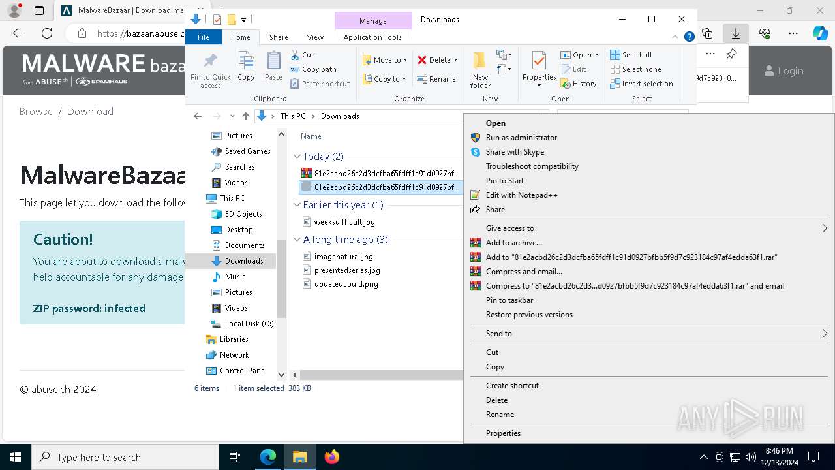The width and height of the screenshot is (835, 470).
Task: Click the horizontal scrollbar in file list
Action: point(382,375)
